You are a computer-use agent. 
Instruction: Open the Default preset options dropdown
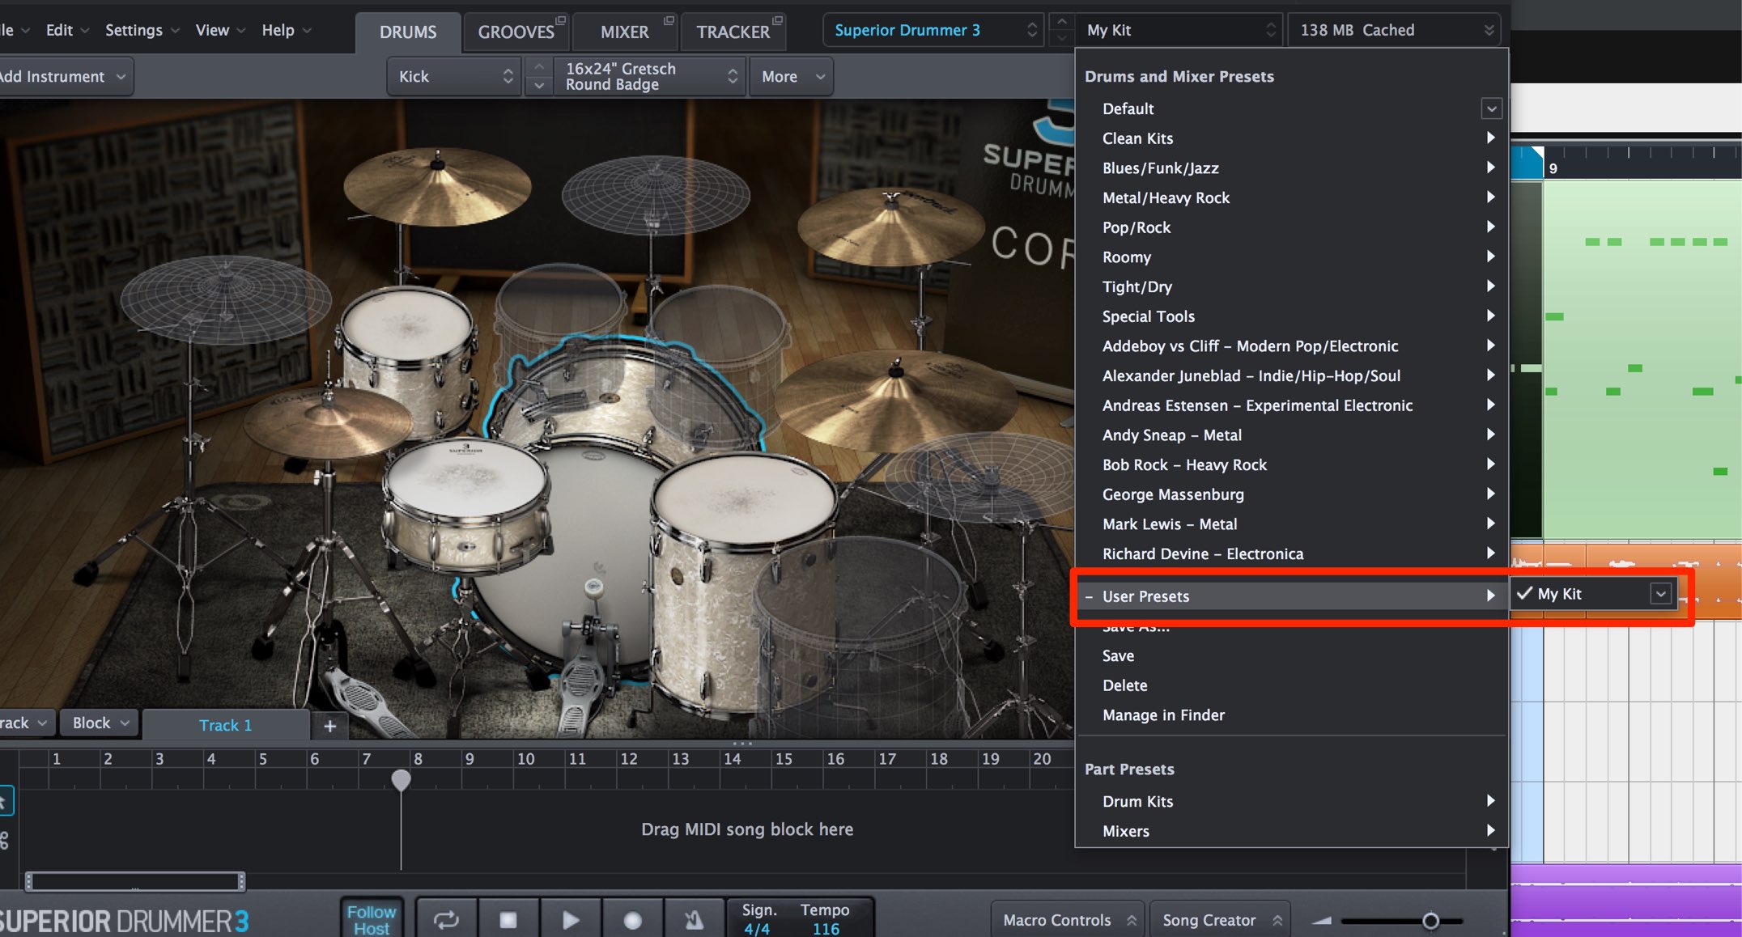point(1491,108)
